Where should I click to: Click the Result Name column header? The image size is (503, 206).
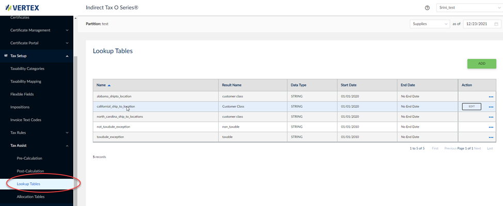tap(232, 85)
